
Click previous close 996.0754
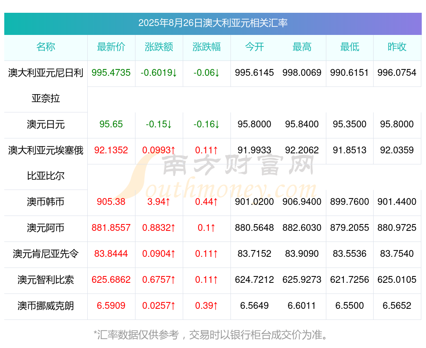pos(397,73)
